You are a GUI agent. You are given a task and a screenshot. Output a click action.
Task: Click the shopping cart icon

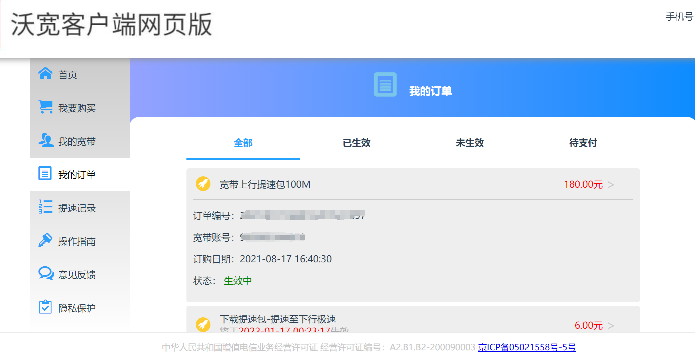pyautogui.click(x=45, y=107)
